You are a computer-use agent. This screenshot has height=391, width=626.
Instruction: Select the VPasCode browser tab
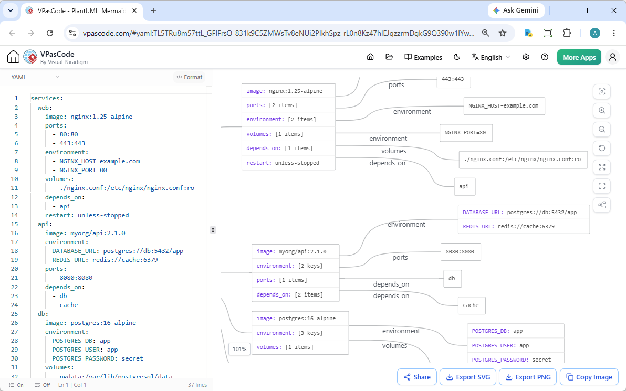tap(81, 11)
